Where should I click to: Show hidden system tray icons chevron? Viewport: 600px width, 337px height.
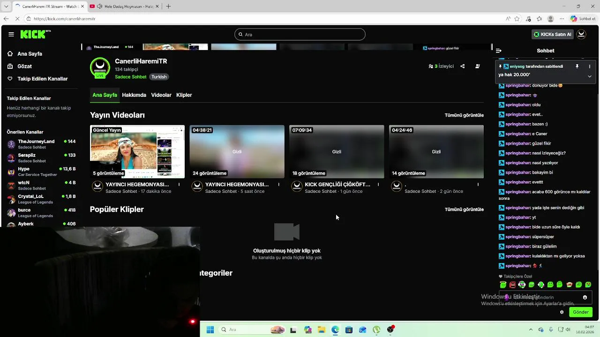click(531, 330)
